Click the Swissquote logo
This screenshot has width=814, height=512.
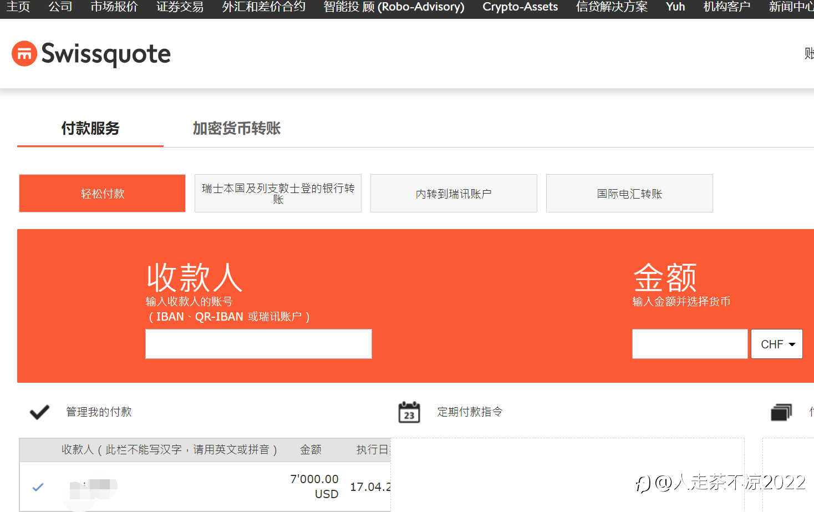click(x=91, y=54)
